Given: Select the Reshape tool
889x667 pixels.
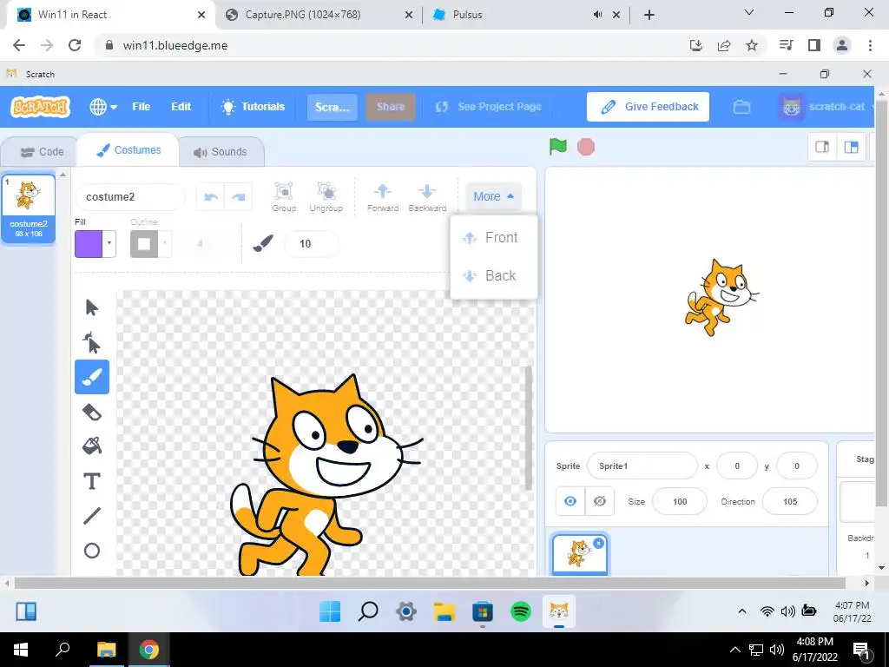Looking at the screenshot, I should tap(92, 342).
